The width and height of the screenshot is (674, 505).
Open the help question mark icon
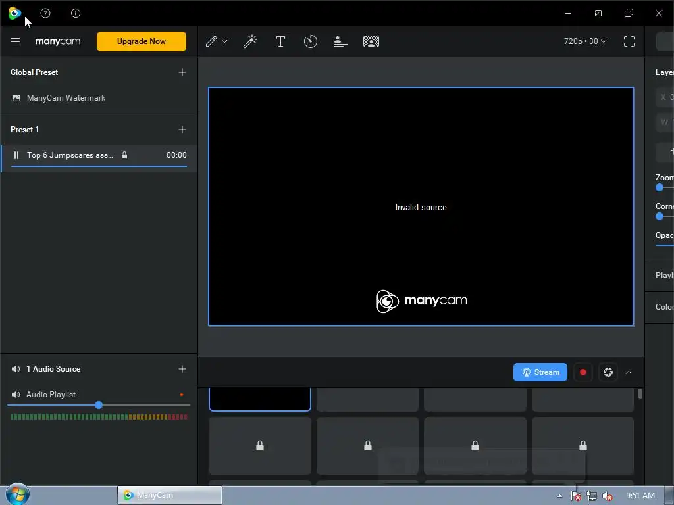pyautogui.click(x=45, y=13)
